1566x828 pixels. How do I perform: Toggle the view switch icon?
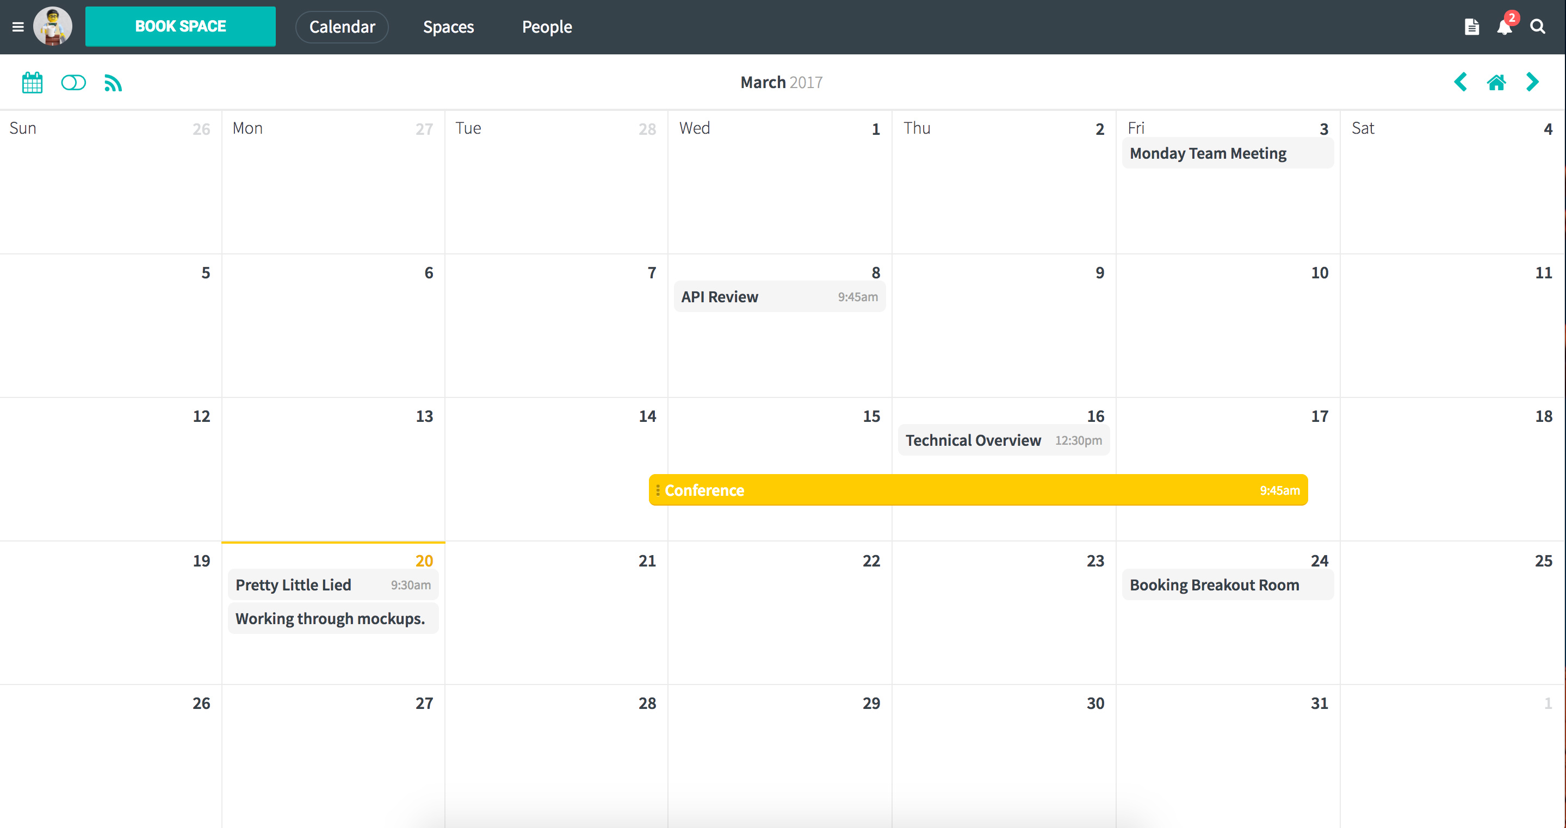pos(73,82)
